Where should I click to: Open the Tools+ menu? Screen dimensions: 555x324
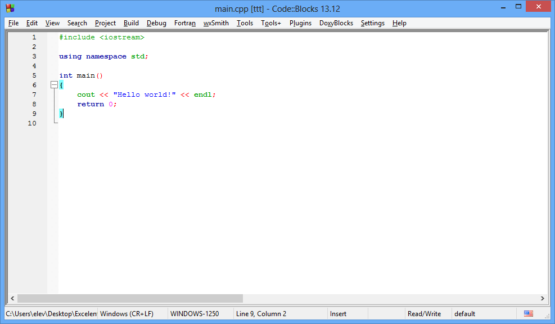coord(271,23)
